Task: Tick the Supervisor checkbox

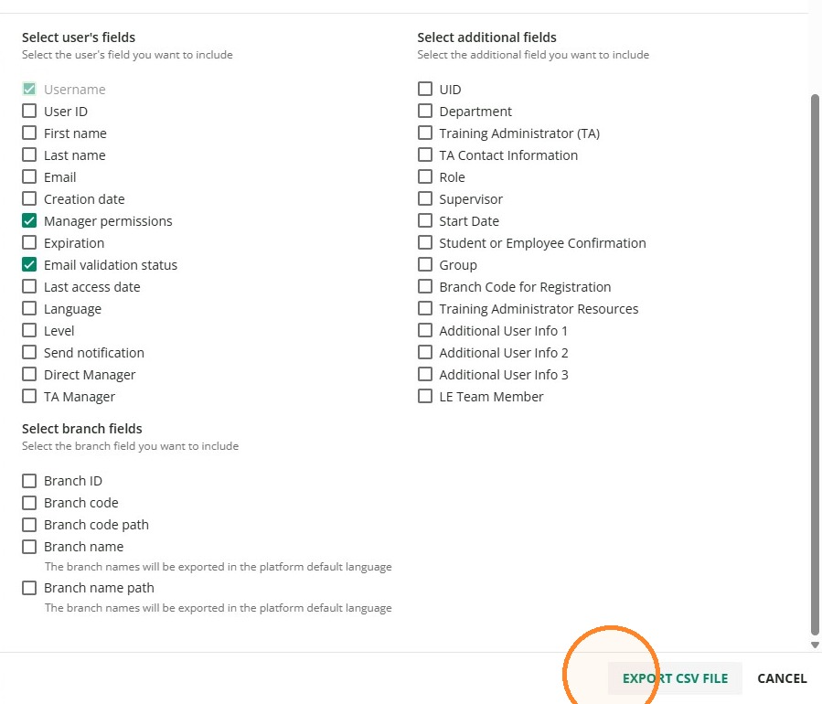Action: 425,198
